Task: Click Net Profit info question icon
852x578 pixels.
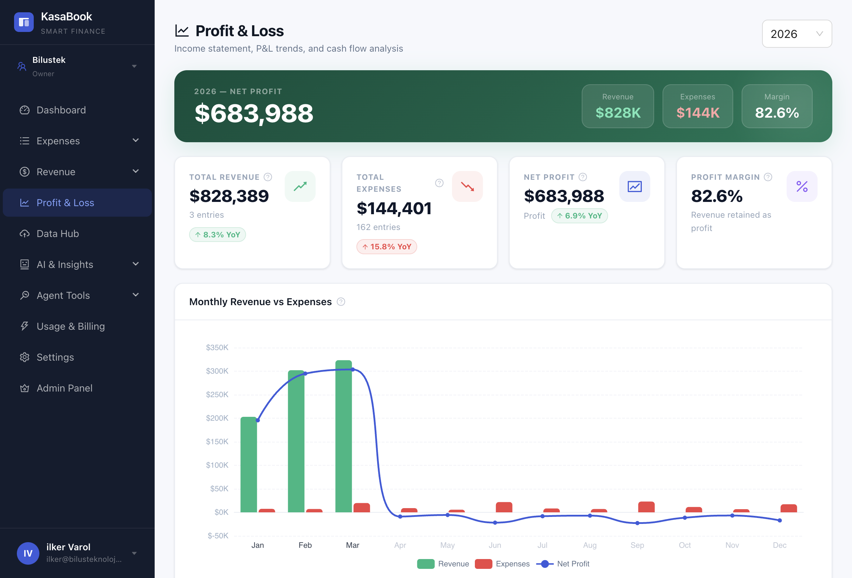Action: (582, 177)
